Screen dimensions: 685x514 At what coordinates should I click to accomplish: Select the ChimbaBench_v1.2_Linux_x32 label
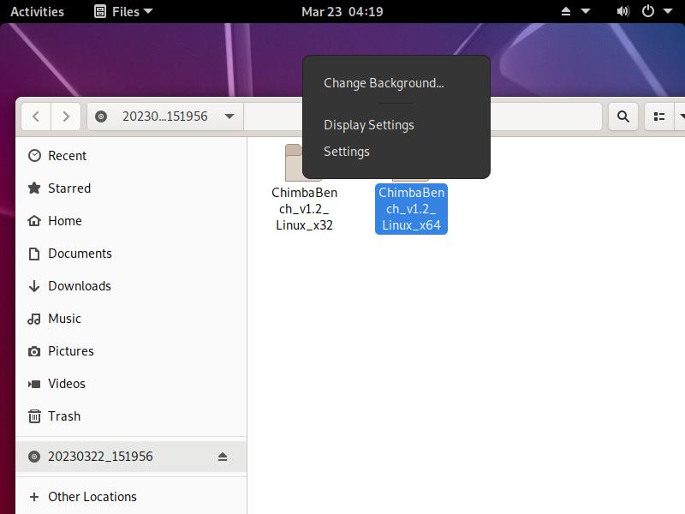(x=305, y=209)
